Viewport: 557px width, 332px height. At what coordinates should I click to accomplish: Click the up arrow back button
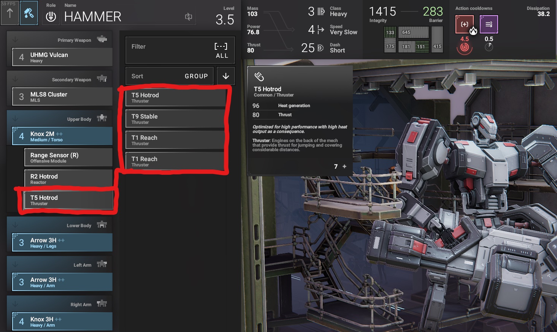coord(10,13)
